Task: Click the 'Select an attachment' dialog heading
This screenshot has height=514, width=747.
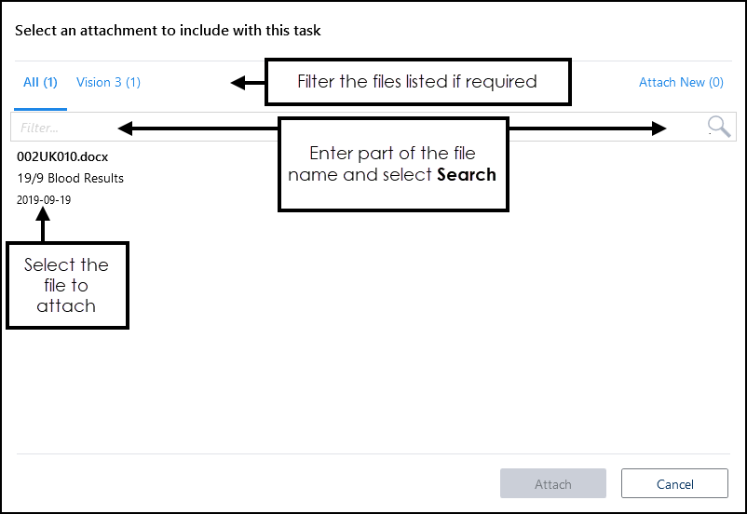Action: pyautogui.click(x=168, y=31)
